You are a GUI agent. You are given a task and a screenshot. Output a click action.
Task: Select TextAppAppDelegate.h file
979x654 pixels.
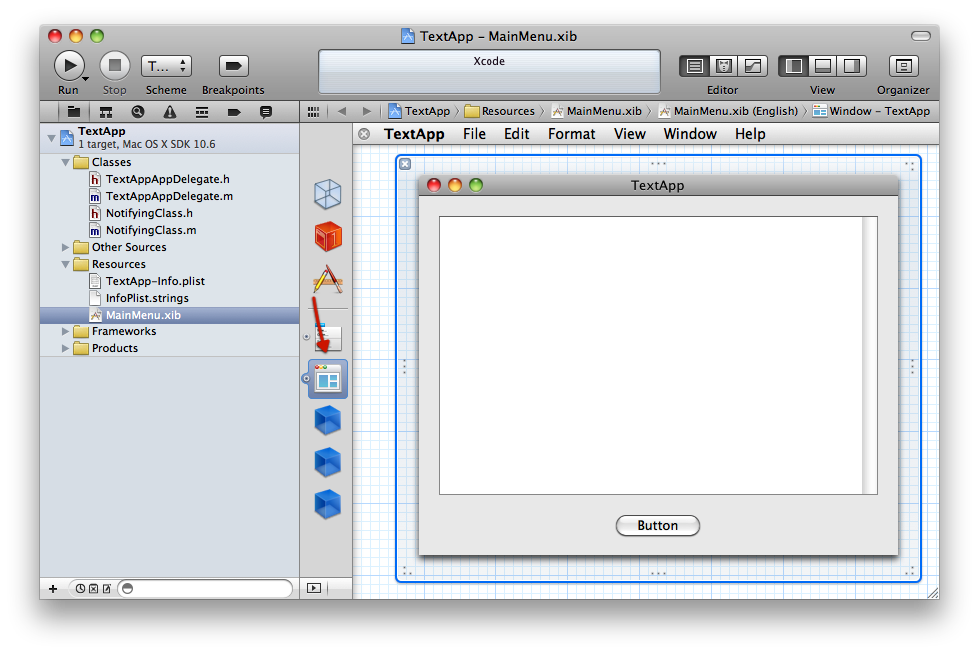[169, 179]
